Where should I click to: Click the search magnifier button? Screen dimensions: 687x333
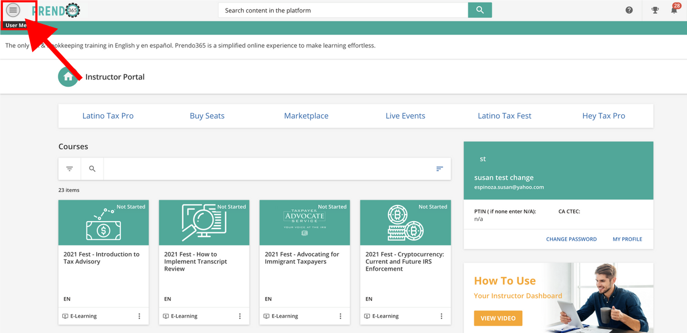point(480,10)
